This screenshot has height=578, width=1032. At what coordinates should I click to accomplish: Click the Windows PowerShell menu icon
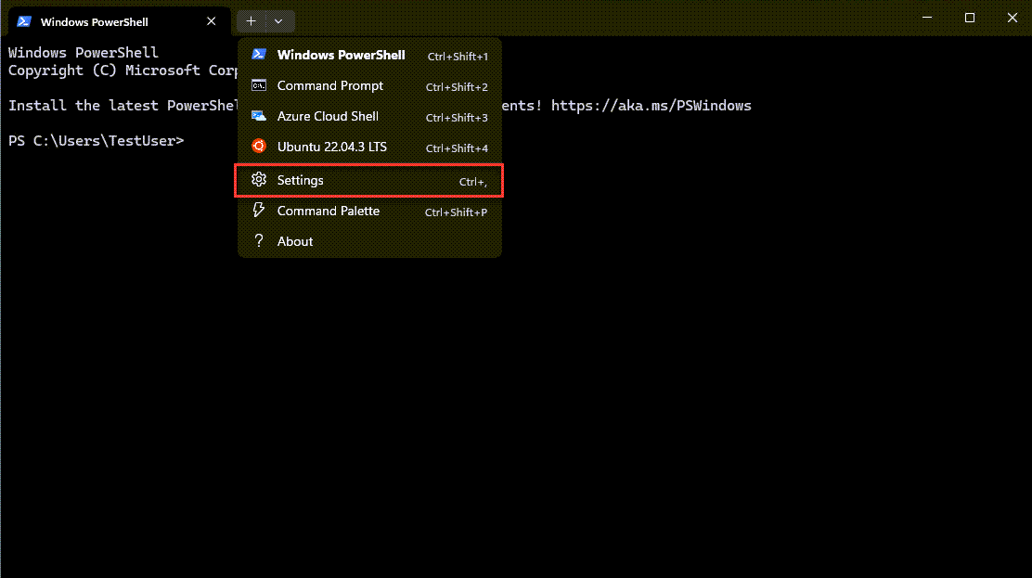coord(259,55)
